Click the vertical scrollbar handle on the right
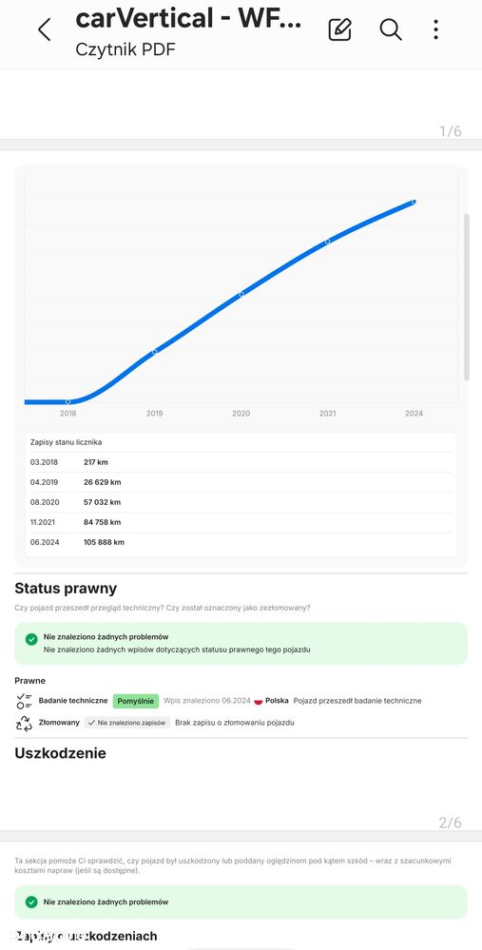Image resolution: width=482 pixels, height=950 pixels. pyautogui.click(x=467, y=297)
